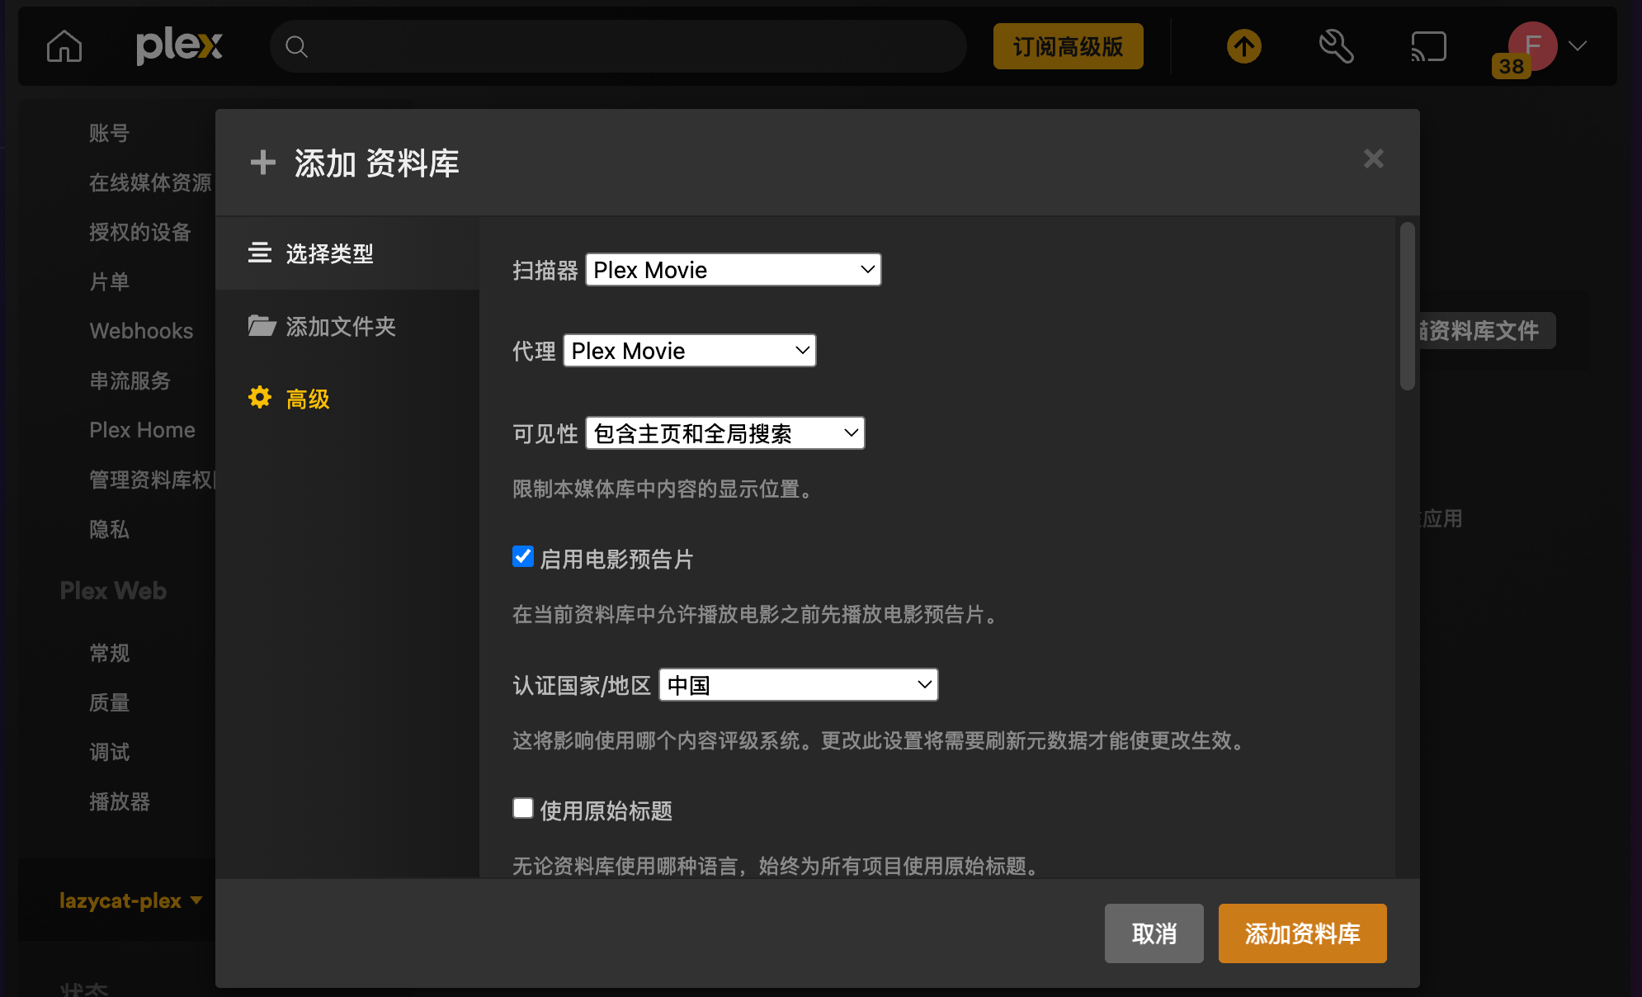Screen dimensions: 1642x997
Task: Switch to 选择类型 step
Action: 347,253
